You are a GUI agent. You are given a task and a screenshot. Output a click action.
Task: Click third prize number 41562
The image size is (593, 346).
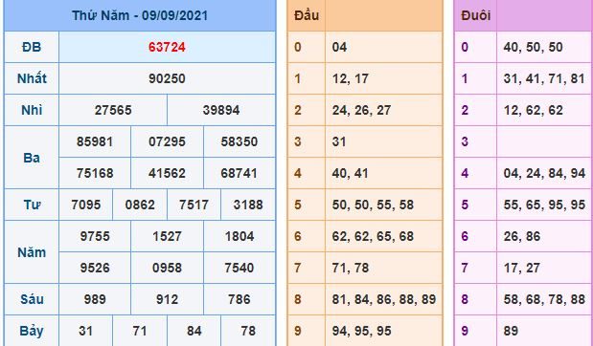pyautogui.click(x=167, y=173)
